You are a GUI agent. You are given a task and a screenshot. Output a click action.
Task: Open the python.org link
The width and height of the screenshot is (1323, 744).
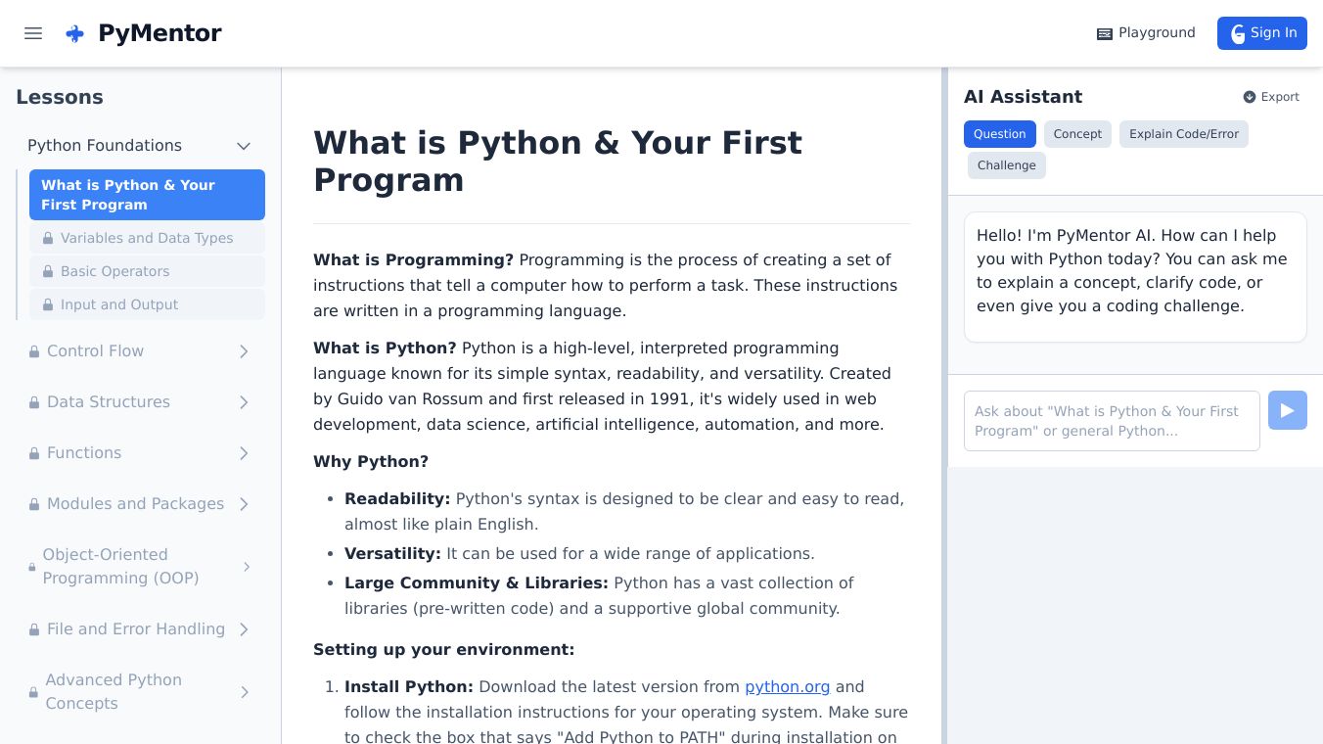tap(787, 687)
